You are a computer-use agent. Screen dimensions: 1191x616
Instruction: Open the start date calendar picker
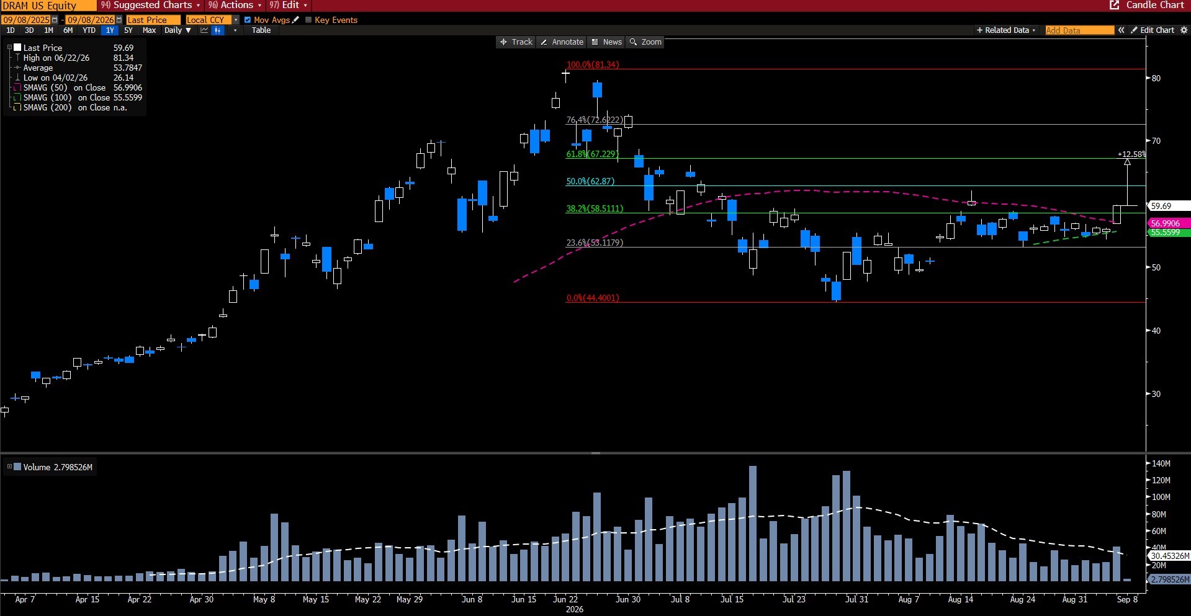click(55, 20)
